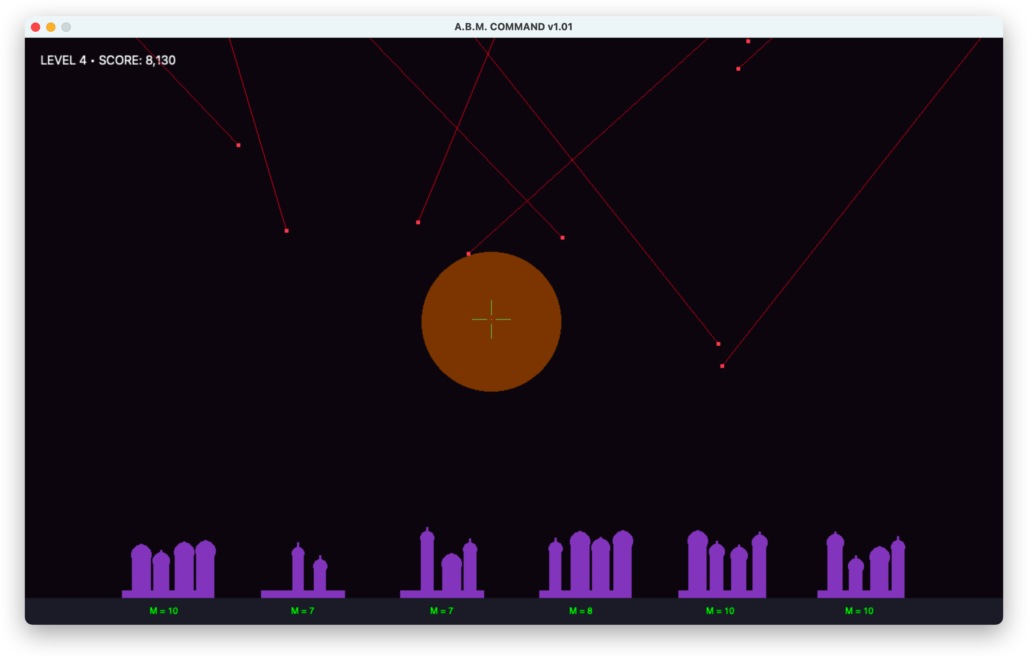Click the red warhead touching the explosion's top edge

[x=468, y=254]
